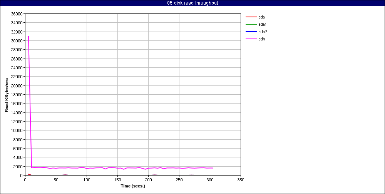This screenshot has width=385, height=194.
Task: Click the 150 x-axis tick label
Action: [117, 180]
